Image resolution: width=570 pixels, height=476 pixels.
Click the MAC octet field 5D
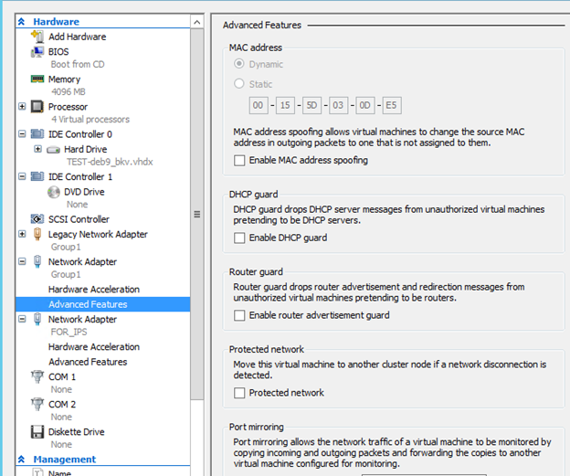tap(311, 105)
